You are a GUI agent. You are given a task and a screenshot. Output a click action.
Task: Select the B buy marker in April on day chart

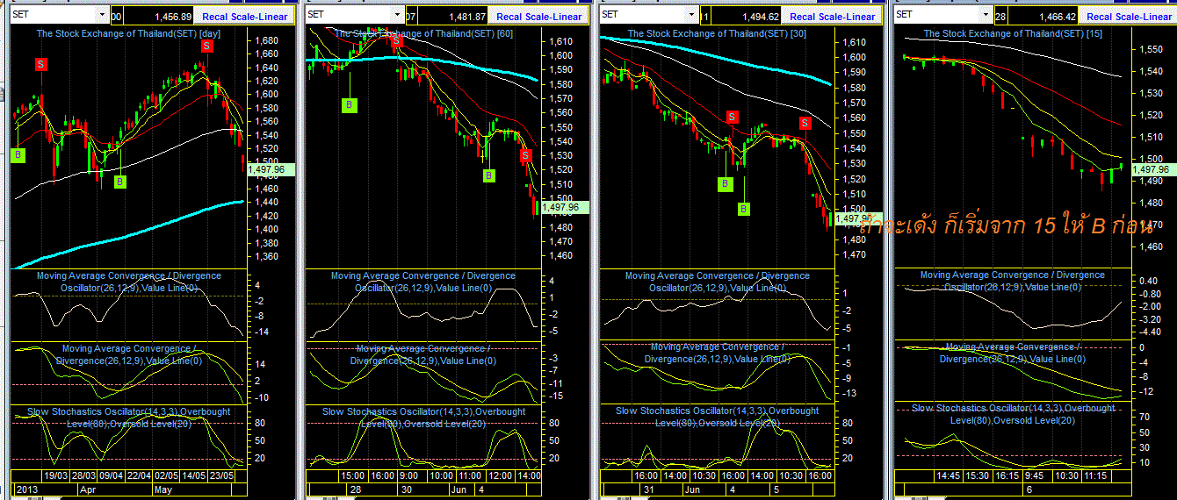[120, 182]
